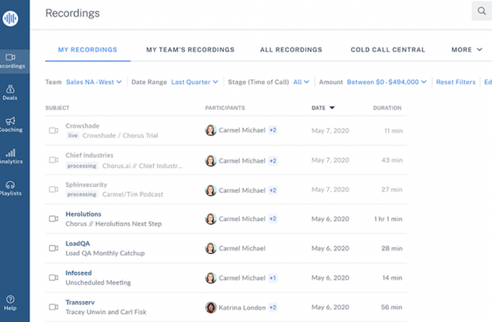Image resolution: width=492 pixels, height=322 pixels.
Task: Open the LoadQA recording link
Action: [x=78, y=243]
